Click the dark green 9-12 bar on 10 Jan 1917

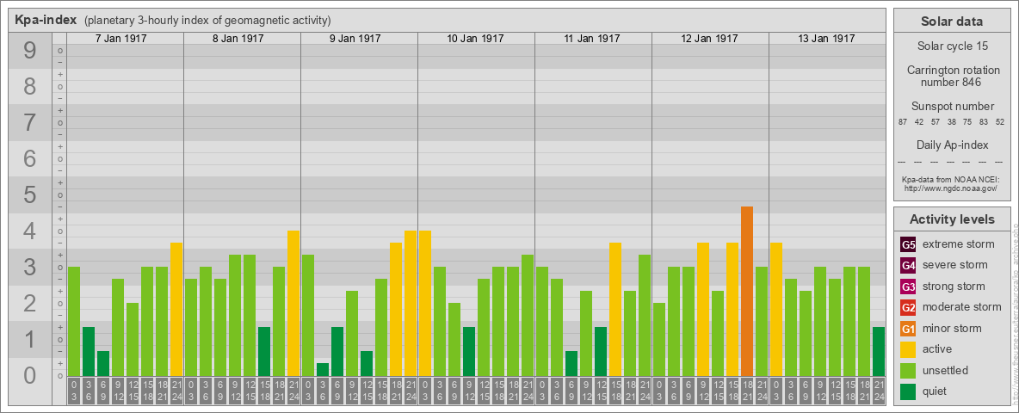pyautogui.click(x=468, y=352)
